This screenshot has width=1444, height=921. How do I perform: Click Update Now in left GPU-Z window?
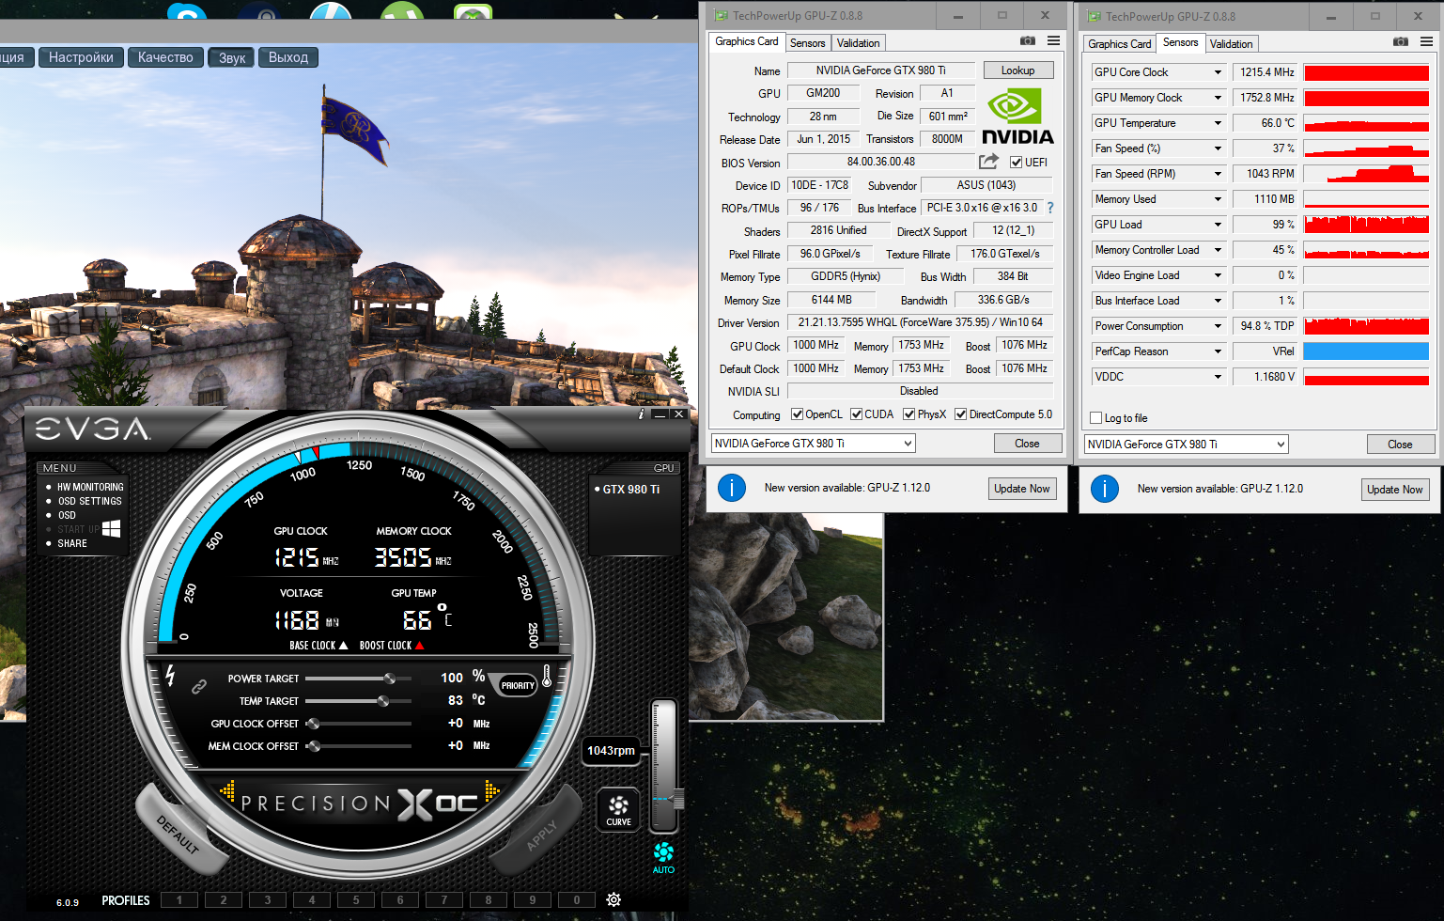pyautogui.click(x=1022, y=489)
